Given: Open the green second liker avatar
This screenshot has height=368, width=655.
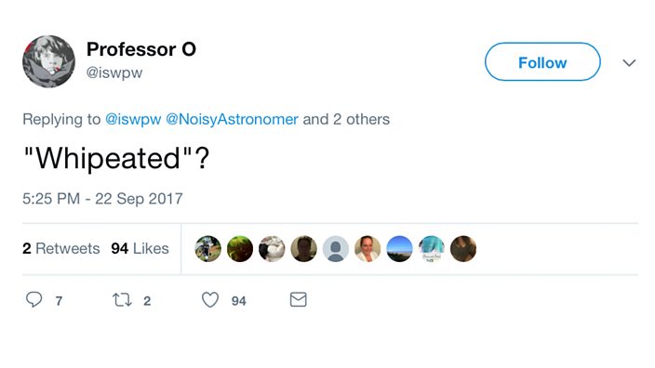Looking at the screenshot, I should click(x=240, y=249).
